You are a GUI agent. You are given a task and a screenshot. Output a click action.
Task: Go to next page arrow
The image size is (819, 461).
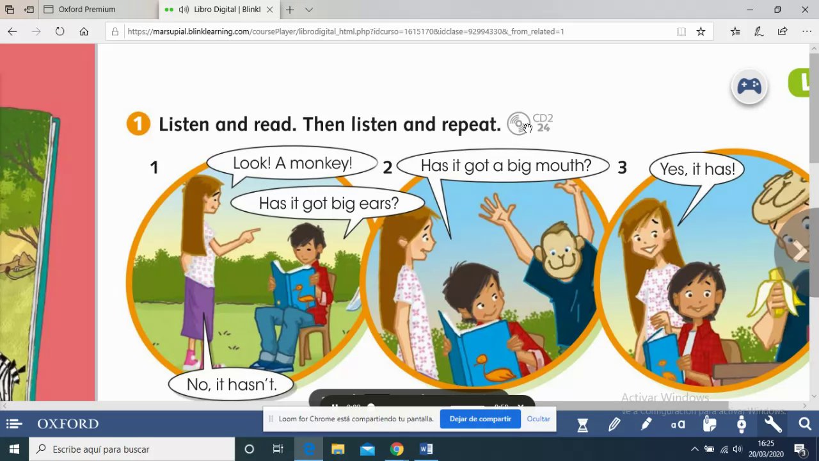tap(800, 251)
